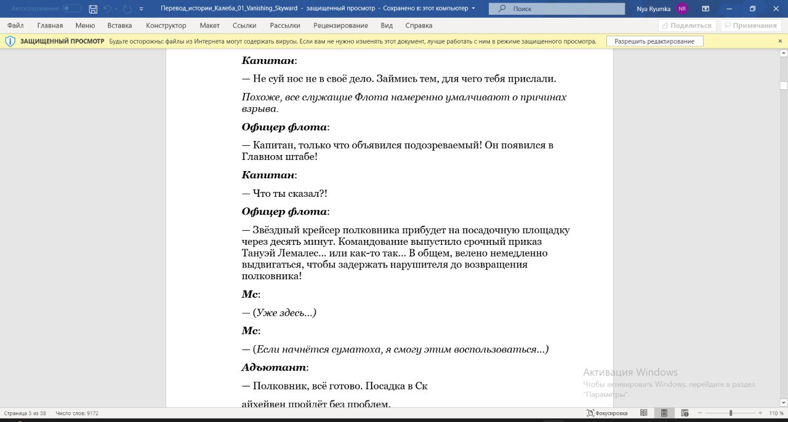The width and height of the screenshot is (788, 422).
Task: Select Print Layout view icon
Action: (664, 413)
